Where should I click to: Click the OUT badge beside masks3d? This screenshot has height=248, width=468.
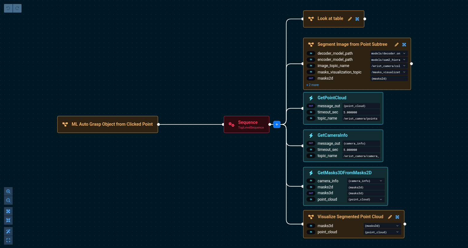pyautogui.click(x=311, y=193)
